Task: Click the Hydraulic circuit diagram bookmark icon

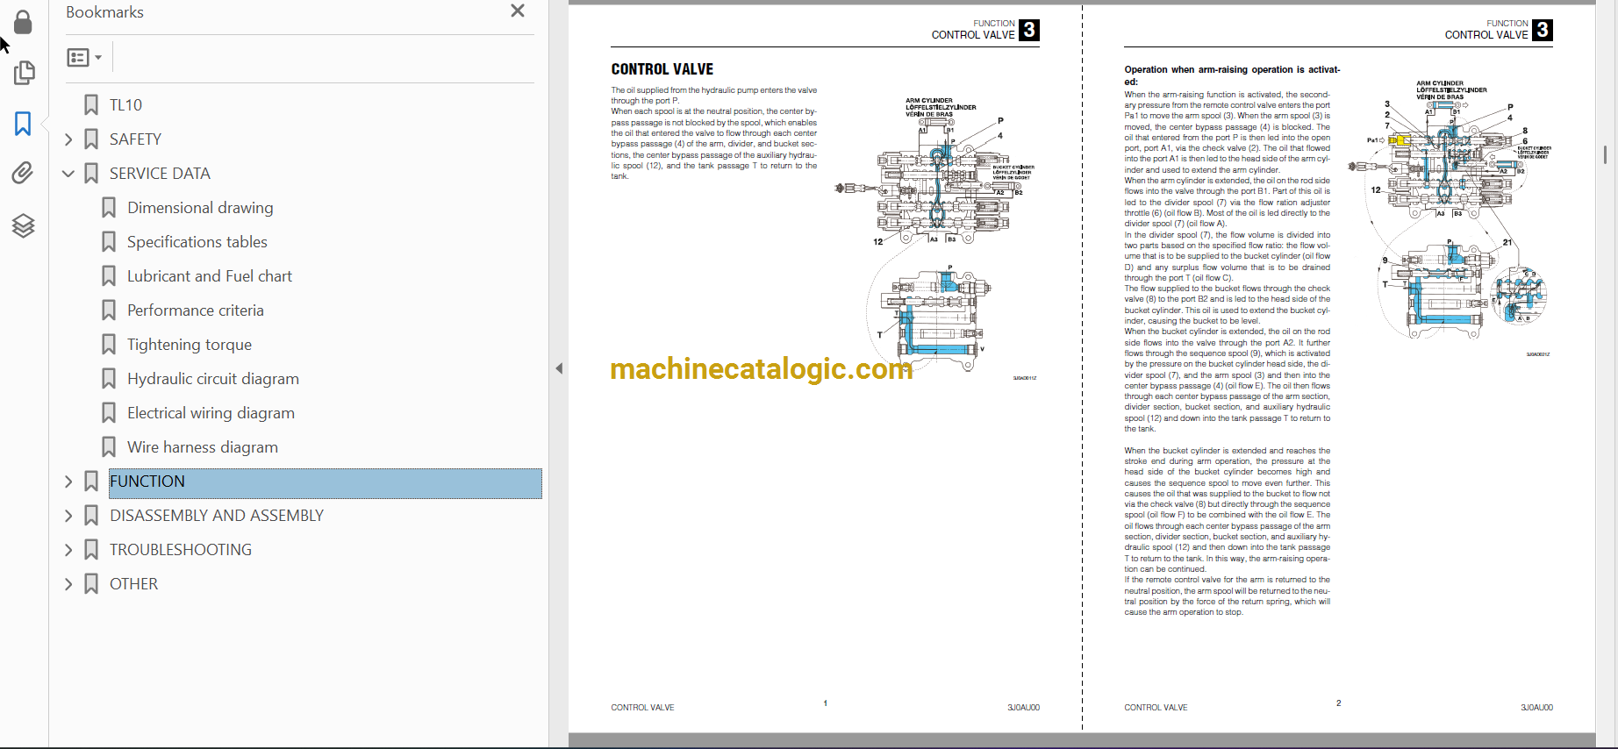Action: tap(109, 379)
